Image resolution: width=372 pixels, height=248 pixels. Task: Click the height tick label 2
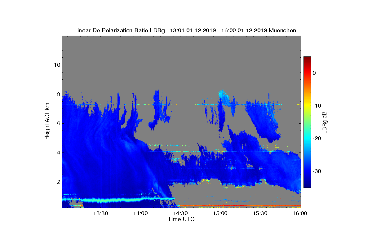click(x=58, y=182)
